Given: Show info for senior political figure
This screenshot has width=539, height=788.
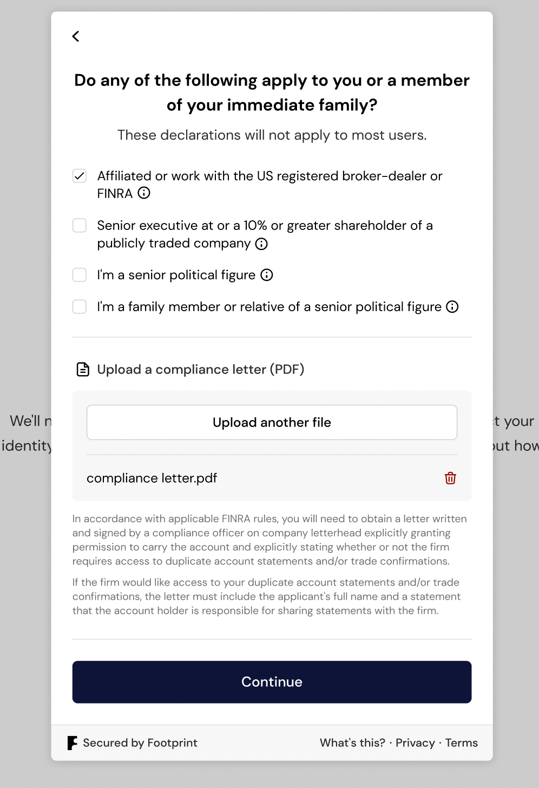Looking at the screenshot, I should pyautogui.click(x=267, y=275).
